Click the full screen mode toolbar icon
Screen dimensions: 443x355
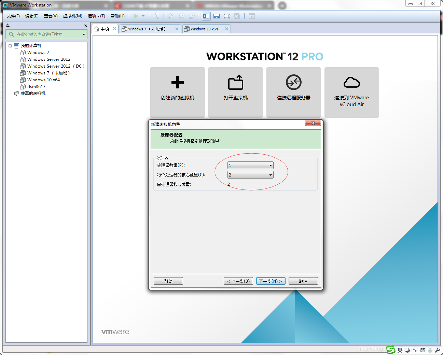coord(227,16)
